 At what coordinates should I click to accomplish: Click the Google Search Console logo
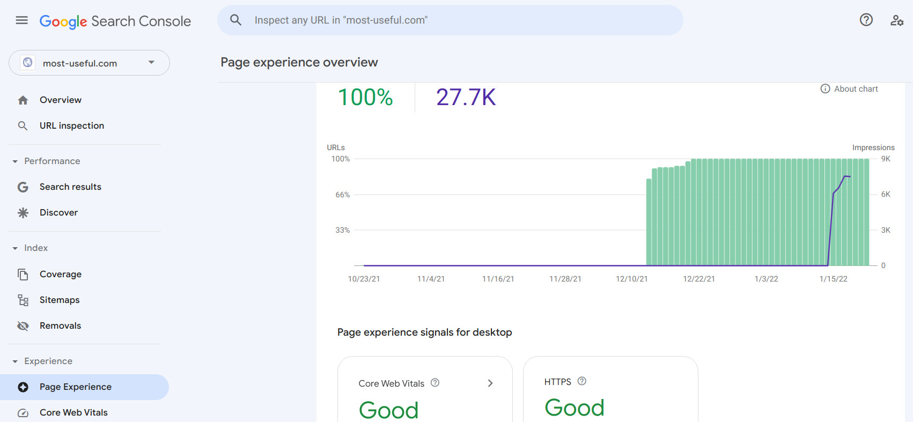point(115,21)
